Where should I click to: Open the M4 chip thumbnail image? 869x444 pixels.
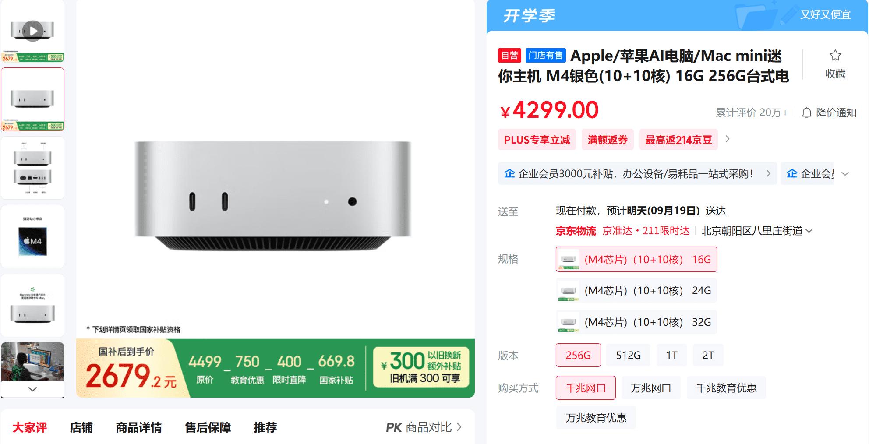tap(33, 237)
